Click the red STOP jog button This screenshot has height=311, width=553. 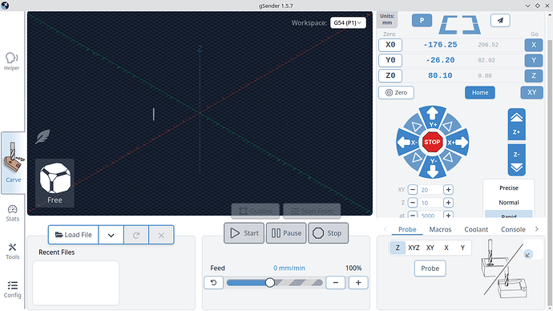click(x=433, y=142)
